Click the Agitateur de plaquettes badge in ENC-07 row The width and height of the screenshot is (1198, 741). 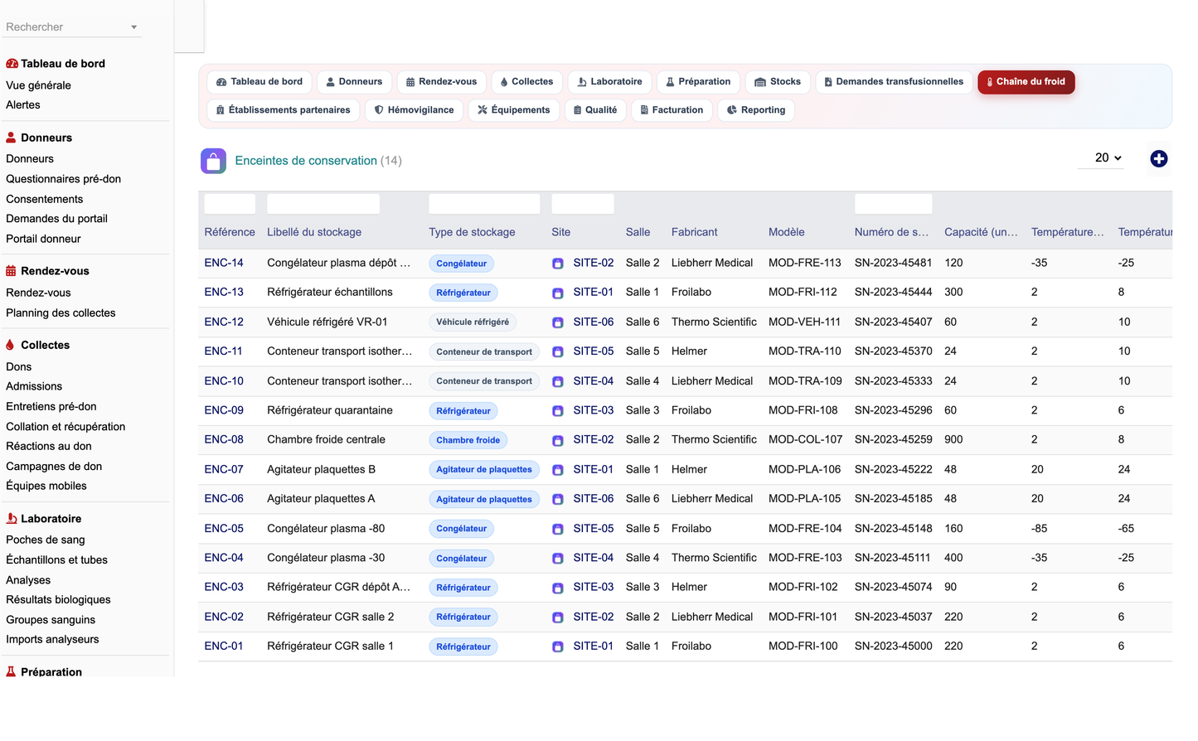484,469
